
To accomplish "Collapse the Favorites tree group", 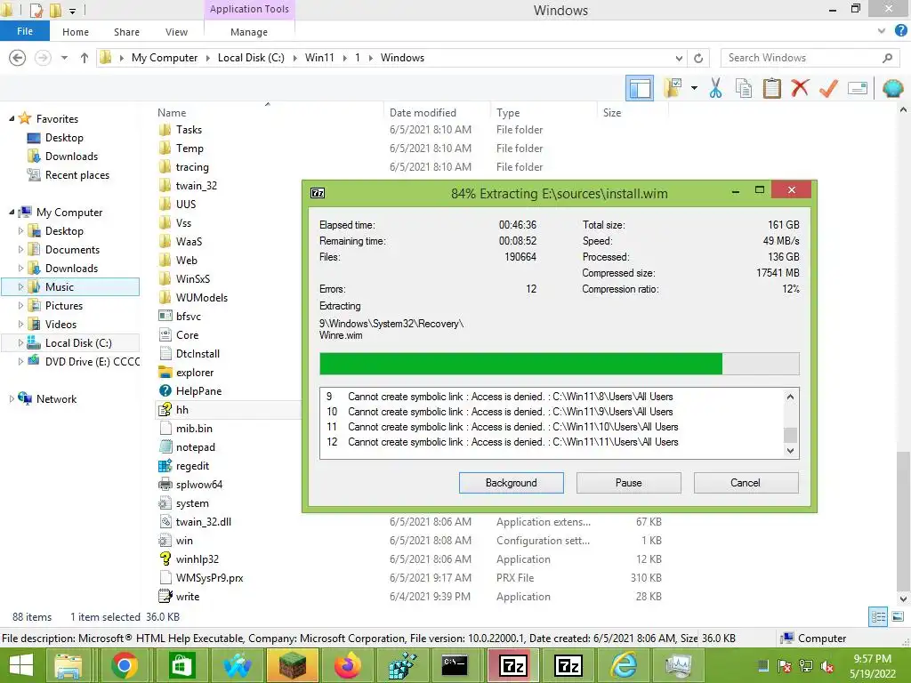I will [x=12, y=118].
